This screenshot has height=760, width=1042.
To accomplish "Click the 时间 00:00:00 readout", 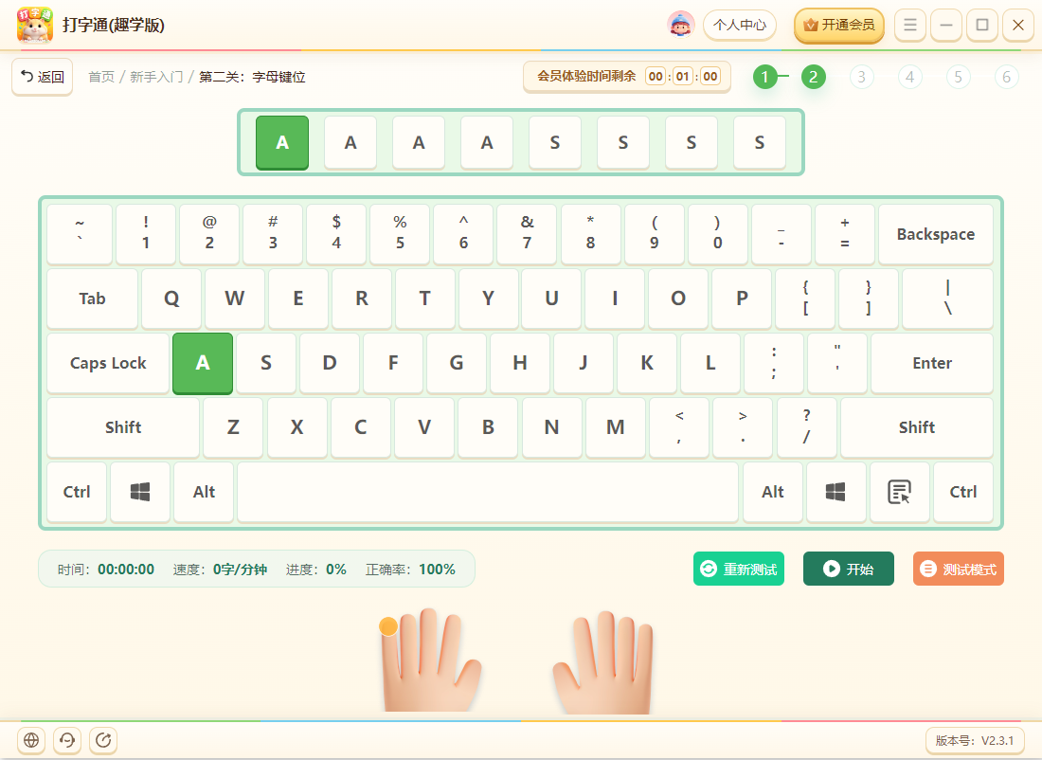I will click(x=106, y=570).
